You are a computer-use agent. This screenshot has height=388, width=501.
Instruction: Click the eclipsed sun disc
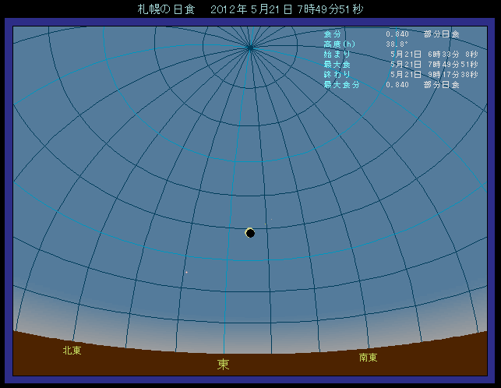coord(250,232)
